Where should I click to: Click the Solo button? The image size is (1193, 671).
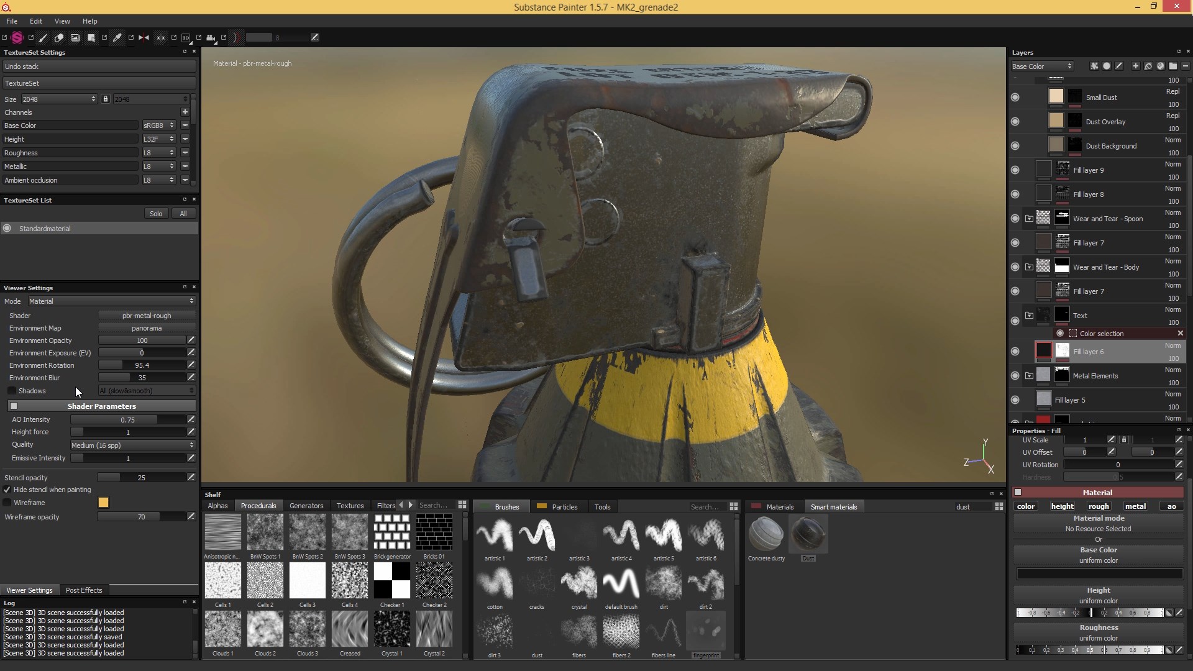pyautogui.click(x=156, y=214)
